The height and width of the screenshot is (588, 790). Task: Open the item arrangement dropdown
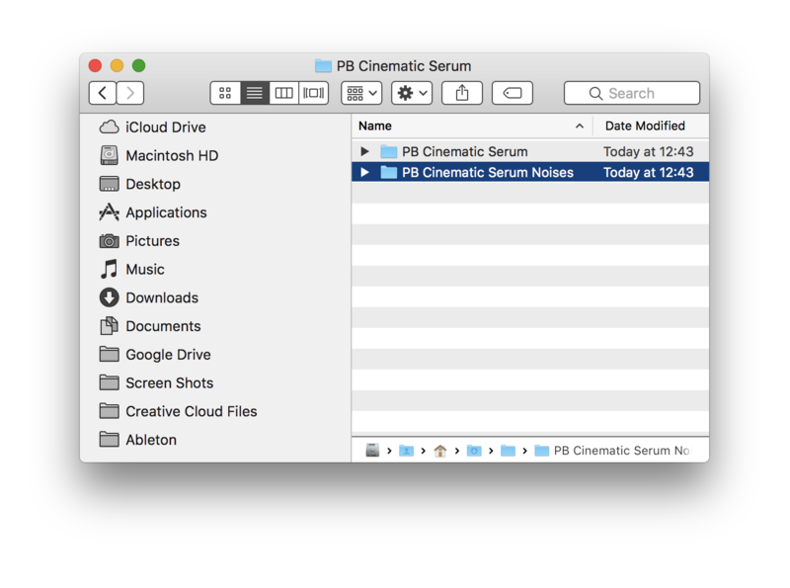tap(361, 93)
